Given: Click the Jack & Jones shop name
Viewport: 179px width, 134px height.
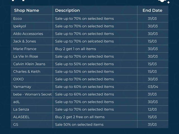Looking at the screenshot, I should click(x=24, y=41).
